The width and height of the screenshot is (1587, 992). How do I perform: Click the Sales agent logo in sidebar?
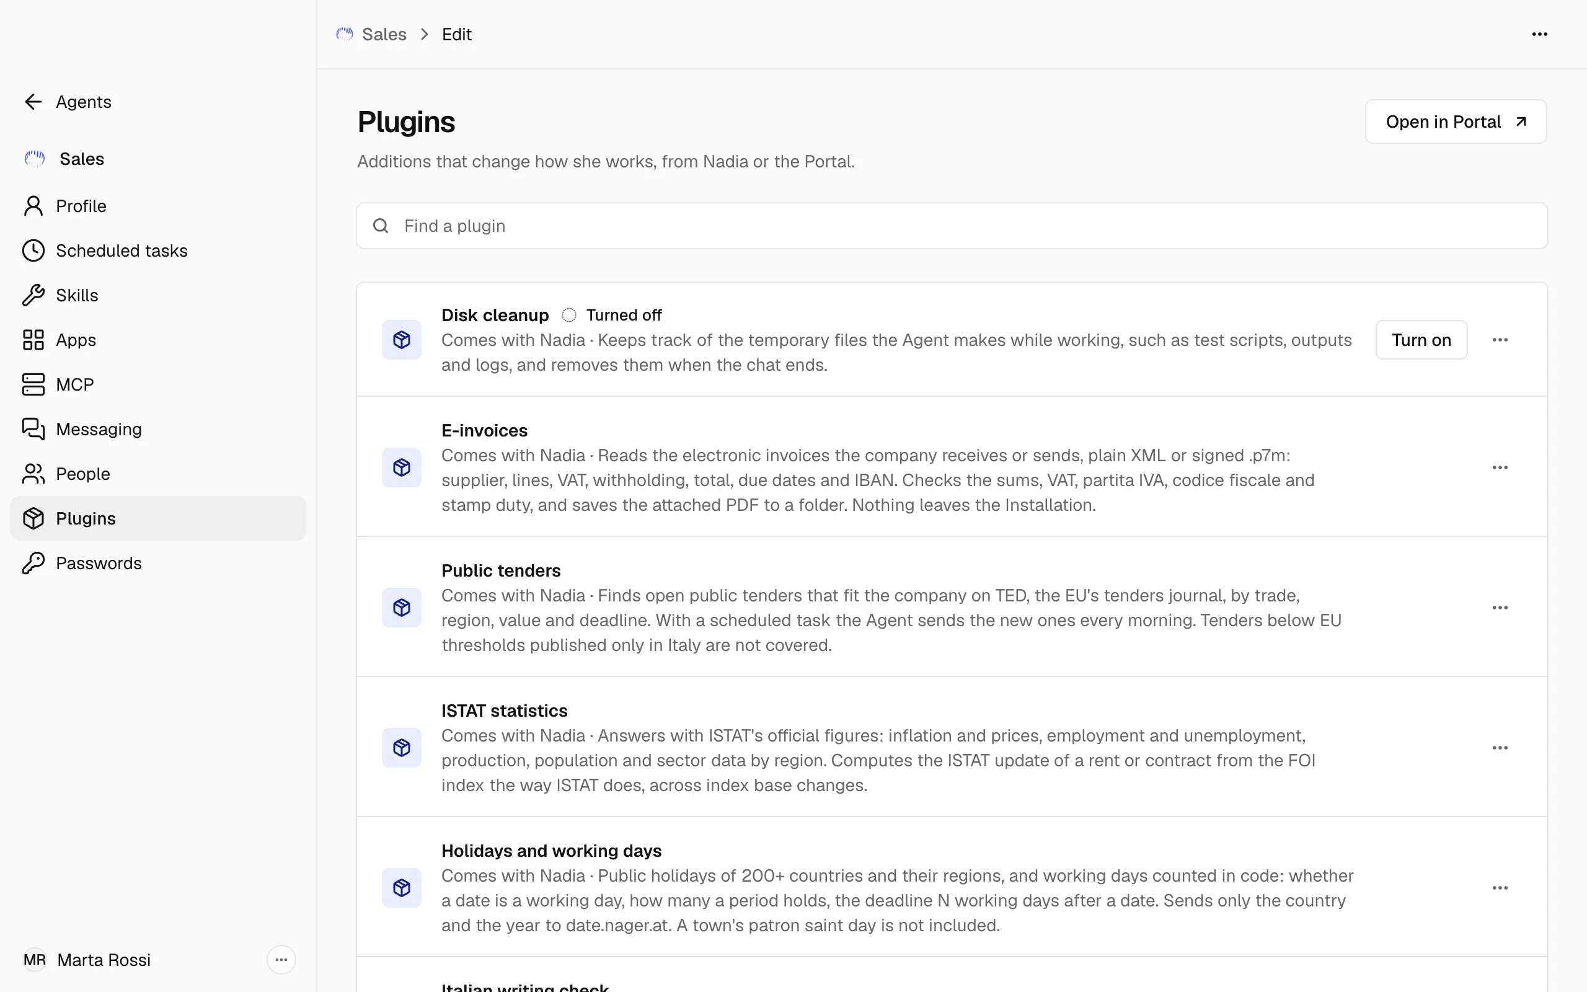point(35,159)
